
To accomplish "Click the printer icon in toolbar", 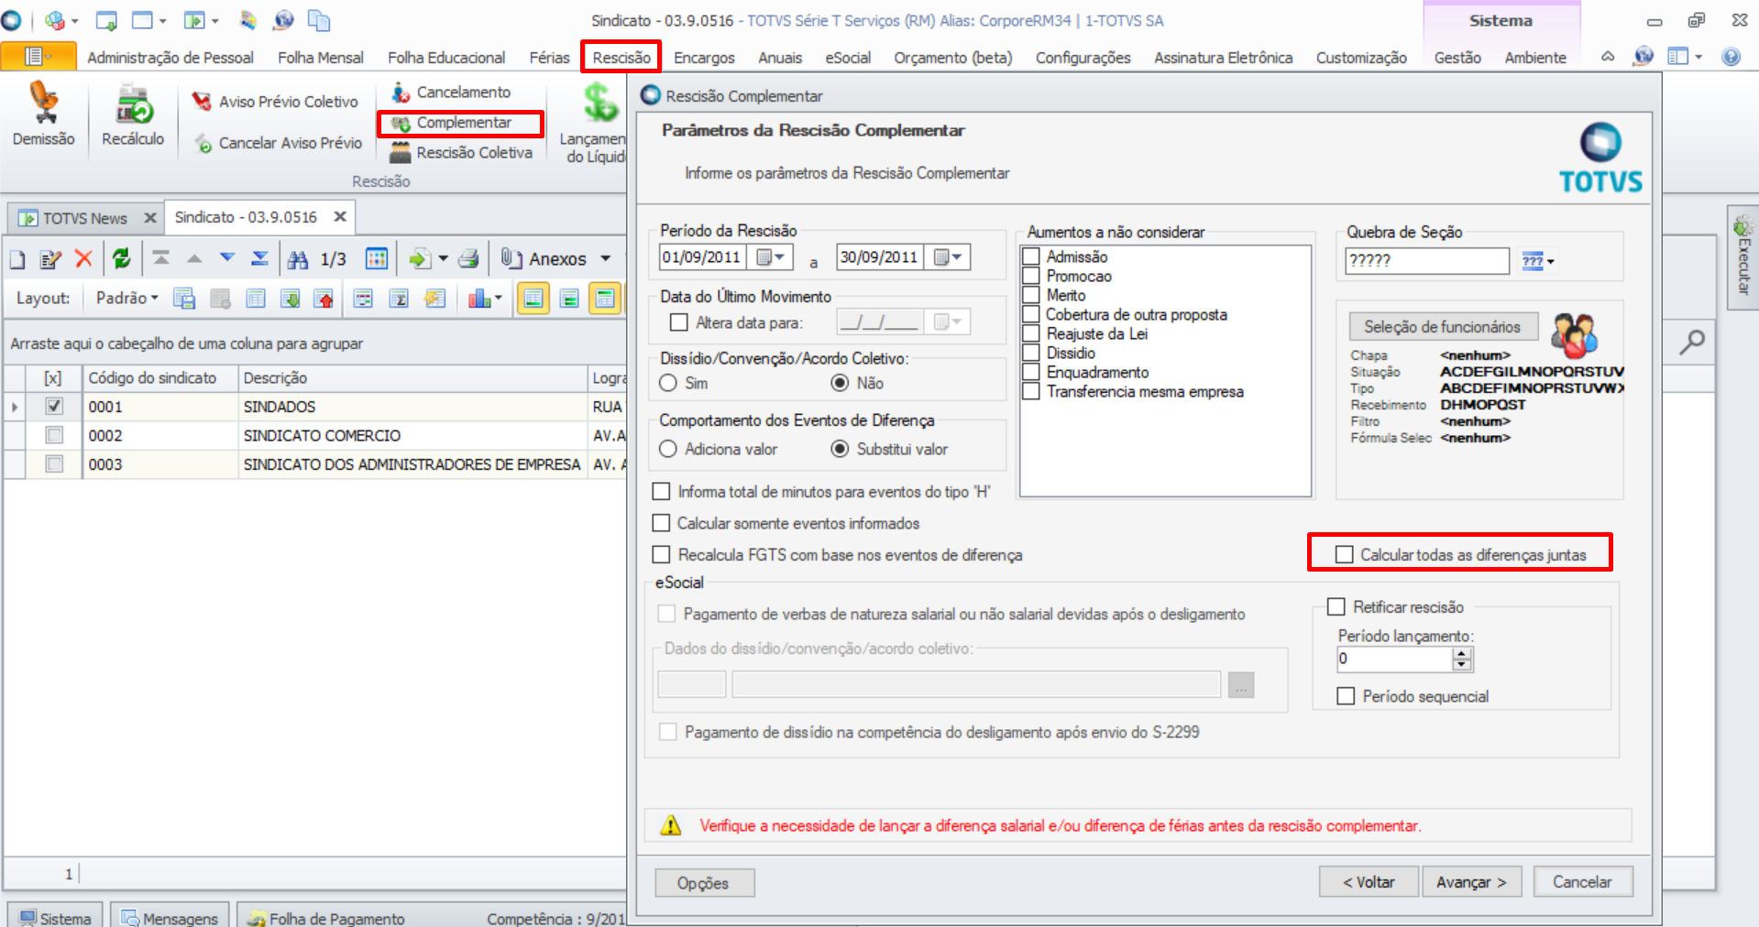I will point(468,259).
